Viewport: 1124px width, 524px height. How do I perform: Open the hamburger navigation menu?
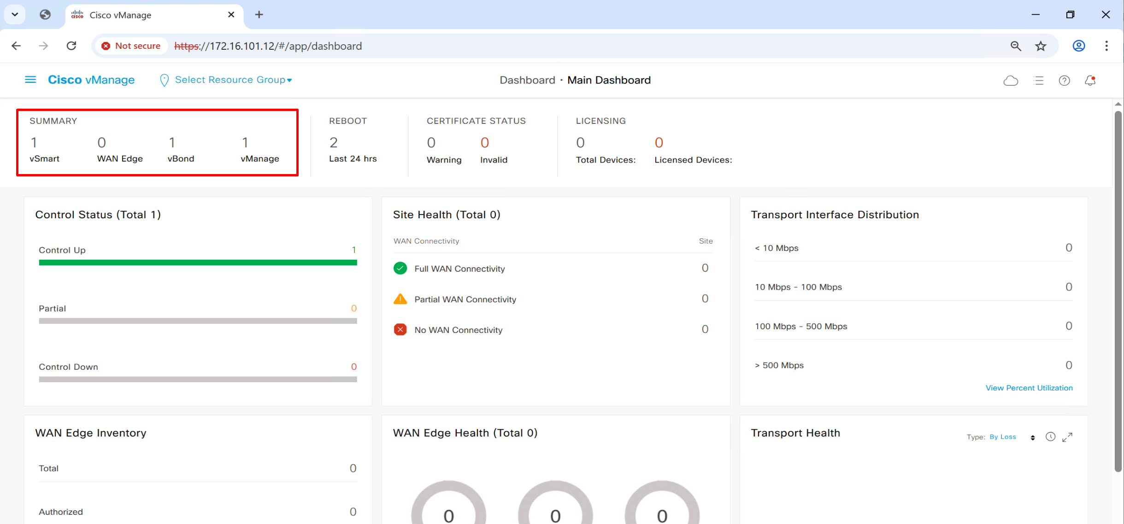pyautogui.click(x=30, y=80)
